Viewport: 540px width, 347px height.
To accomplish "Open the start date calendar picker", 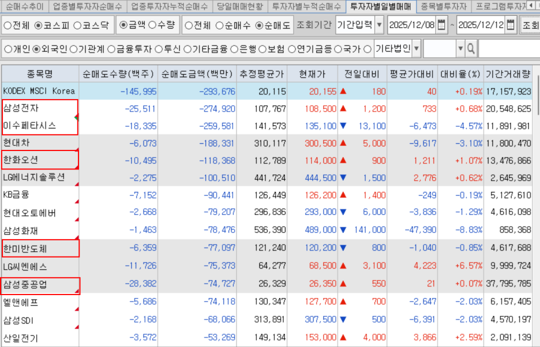I will (x=441, y=26).
